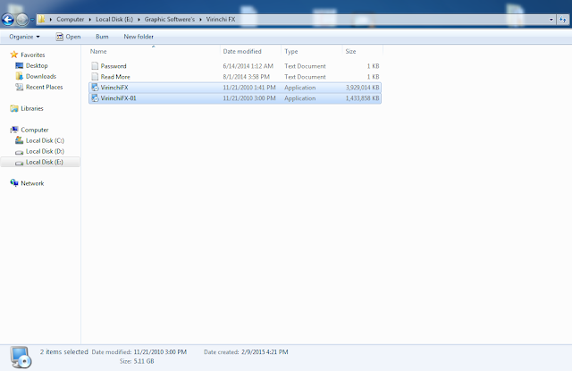This screenshot has width=572, height=371.
Task: Click the Back navigation arrow
Action: [x=8, y=20]
